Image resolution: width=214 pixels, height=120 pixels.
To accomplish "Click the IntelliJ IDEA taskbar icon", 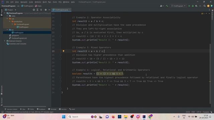I will [x=144, y=117].
